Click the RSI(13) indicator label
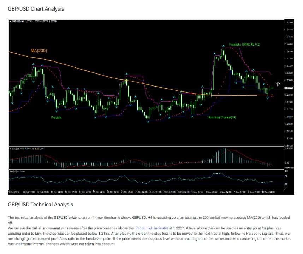The image size is (303, 254). pos(17,171)
